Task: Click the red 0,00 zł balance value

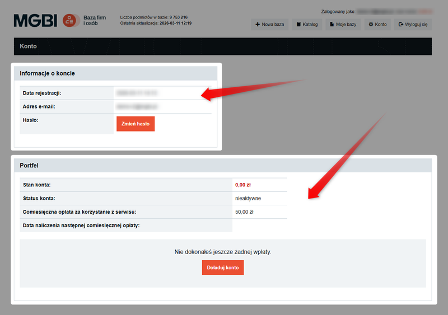Action: tap(244, 185)
